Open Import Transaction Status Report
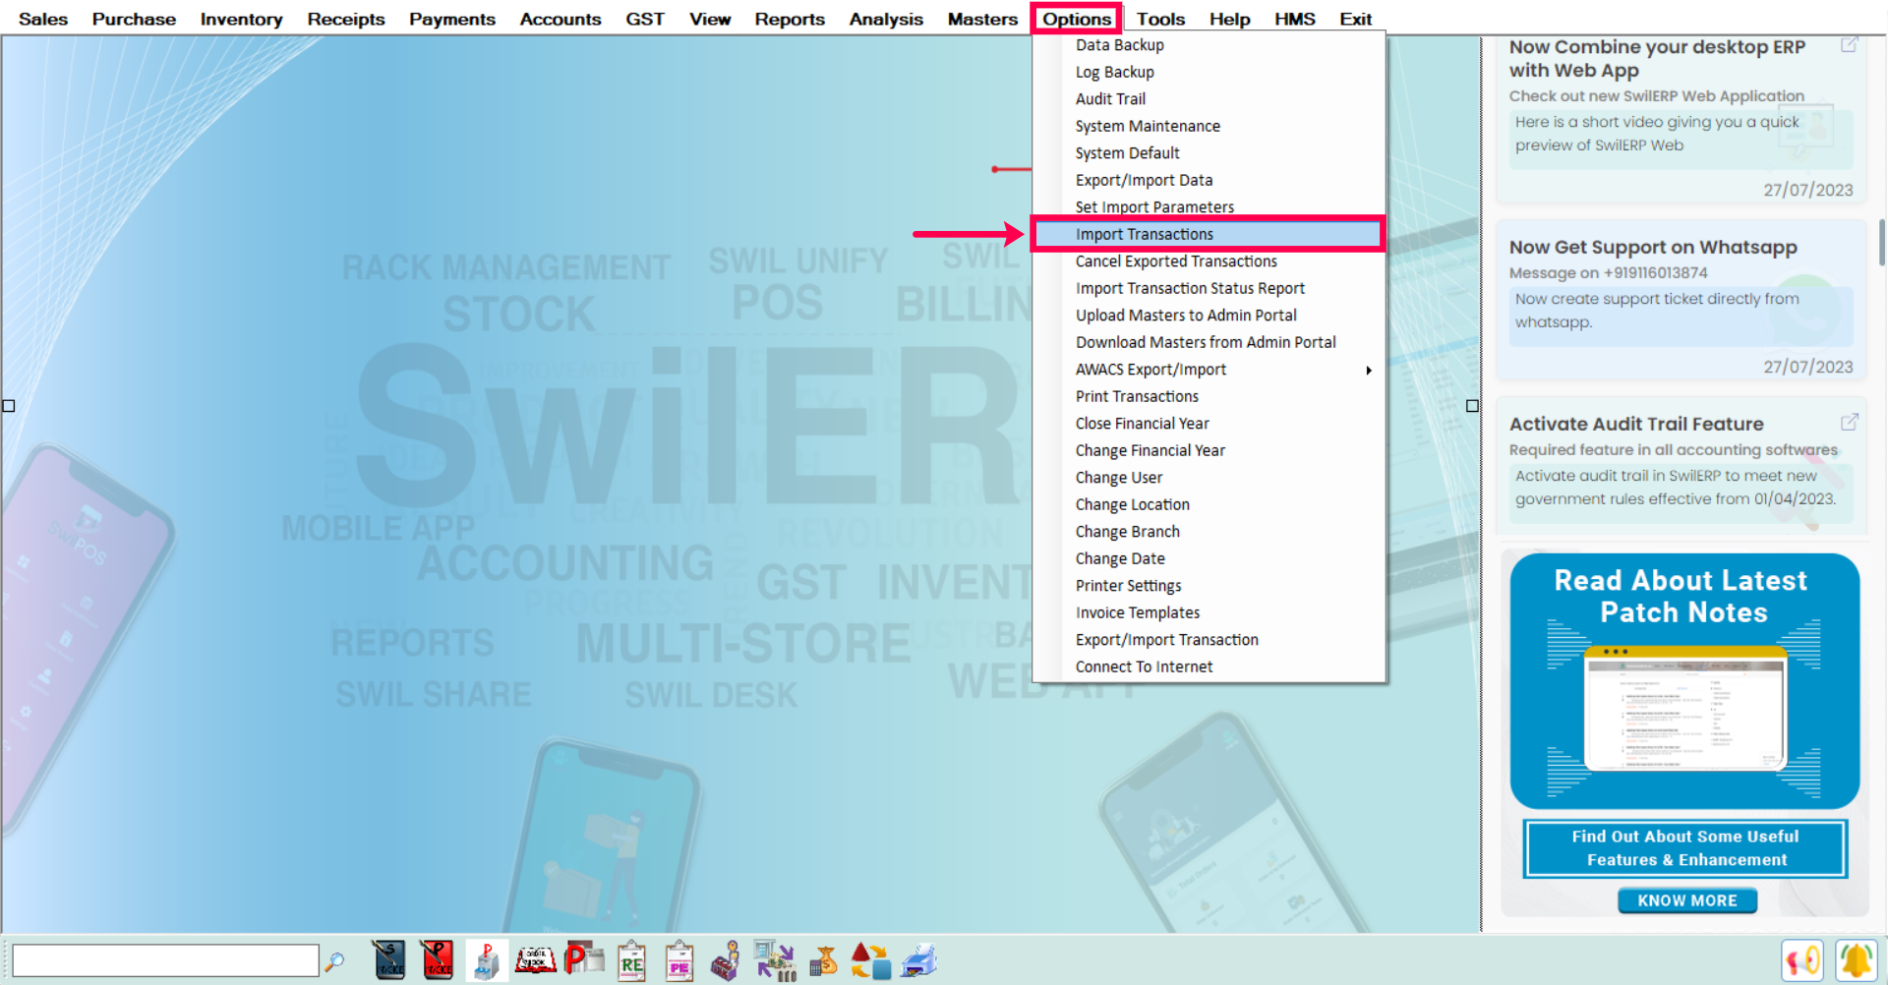Screen dimensions: 1888x985 1209,288
